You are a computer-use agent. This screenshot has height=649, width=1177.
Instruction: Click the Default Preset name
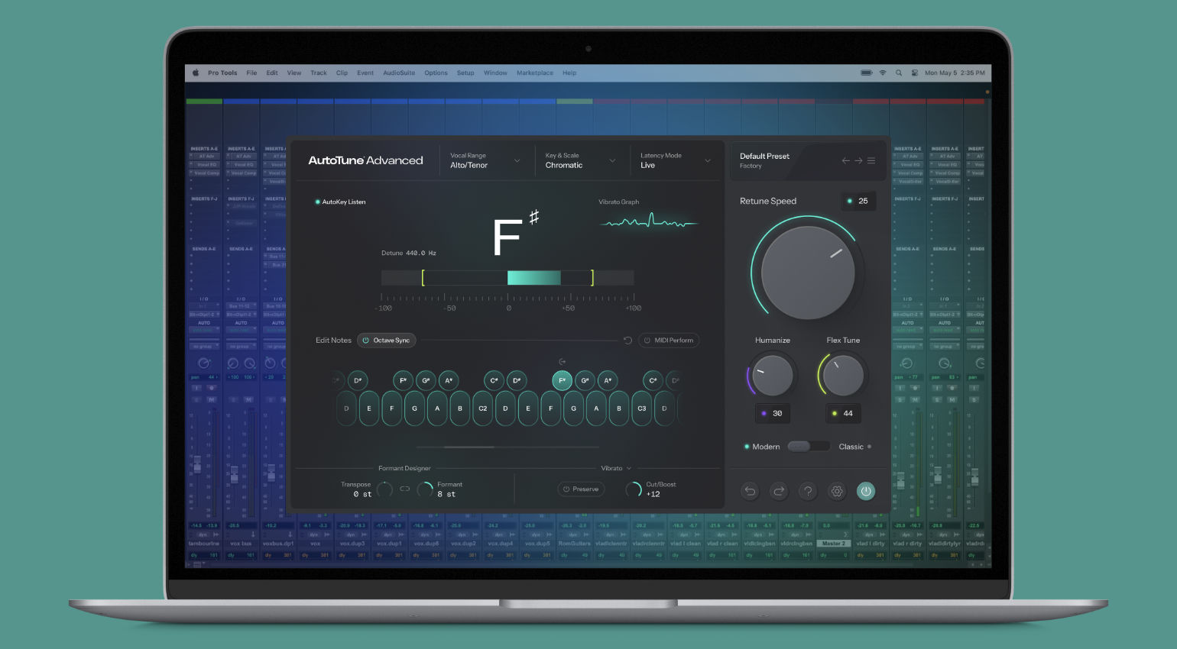coord(764,156)
